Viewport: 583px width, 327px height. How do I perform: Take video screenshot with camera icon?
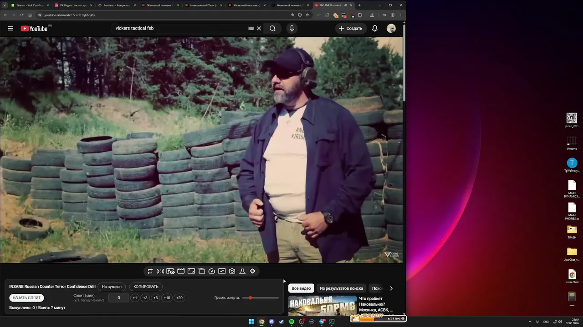232,271
